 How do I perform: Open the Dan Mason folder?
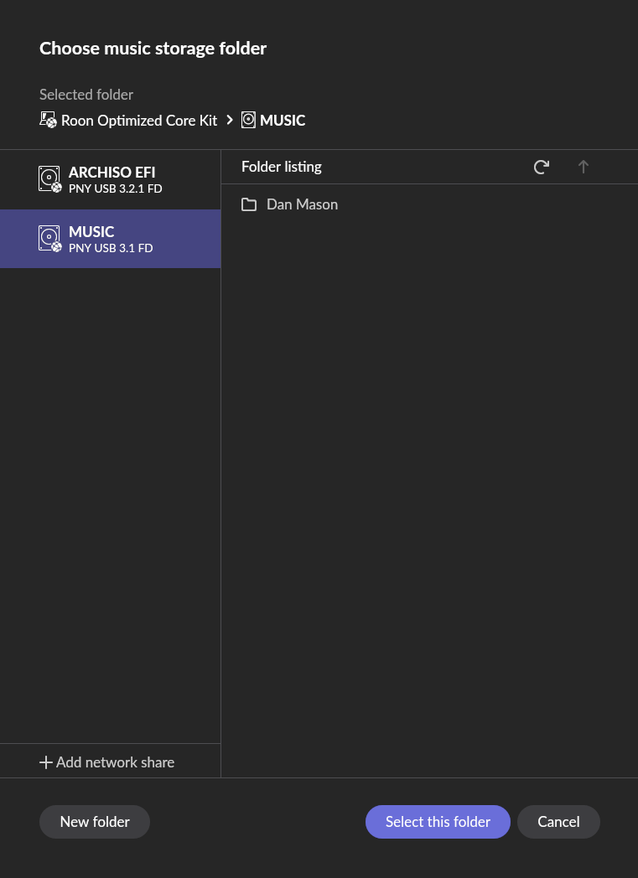302,204
